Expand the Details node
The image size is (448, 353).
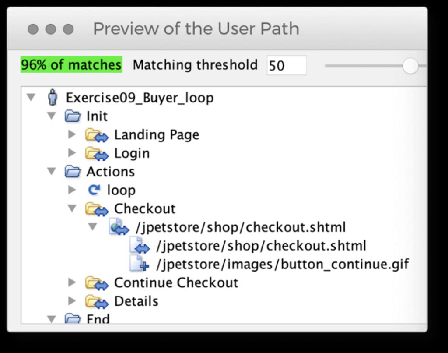coord(73,301)
